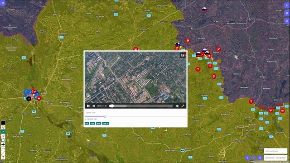
Task: Select the freehand pencil drawing tool
Action: 3,136
